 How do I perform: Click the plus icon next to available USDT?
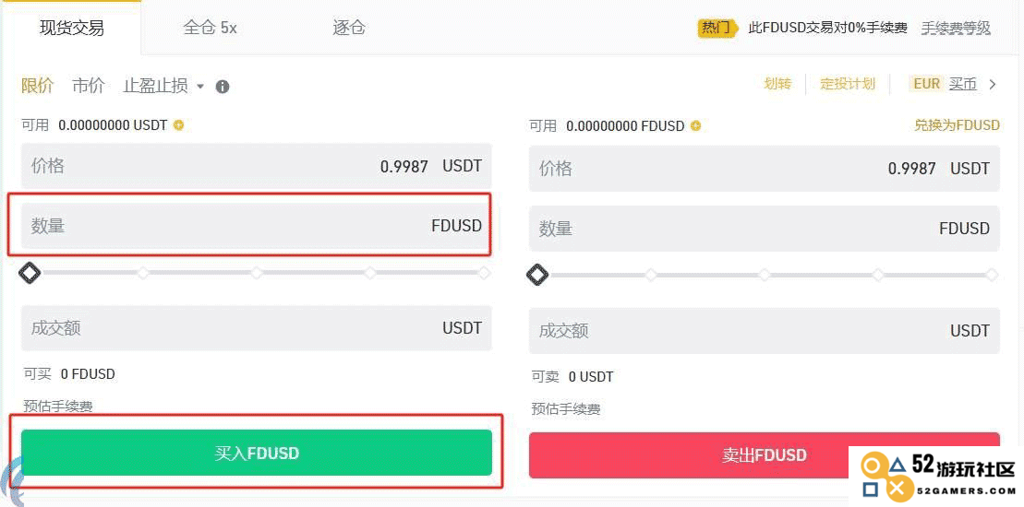pyautogui.click(x=178, y=125)
